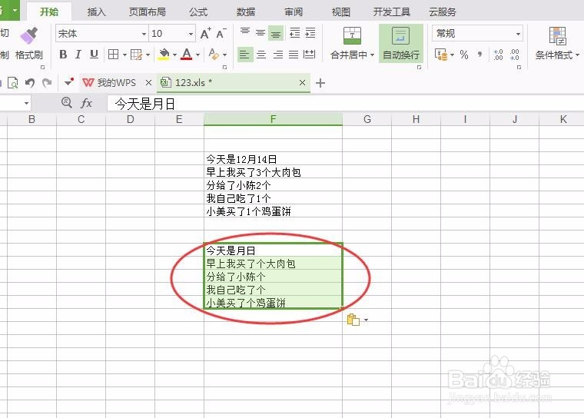Click the Format Painter brush icon

pyautogui.click(x=29, y=35)
